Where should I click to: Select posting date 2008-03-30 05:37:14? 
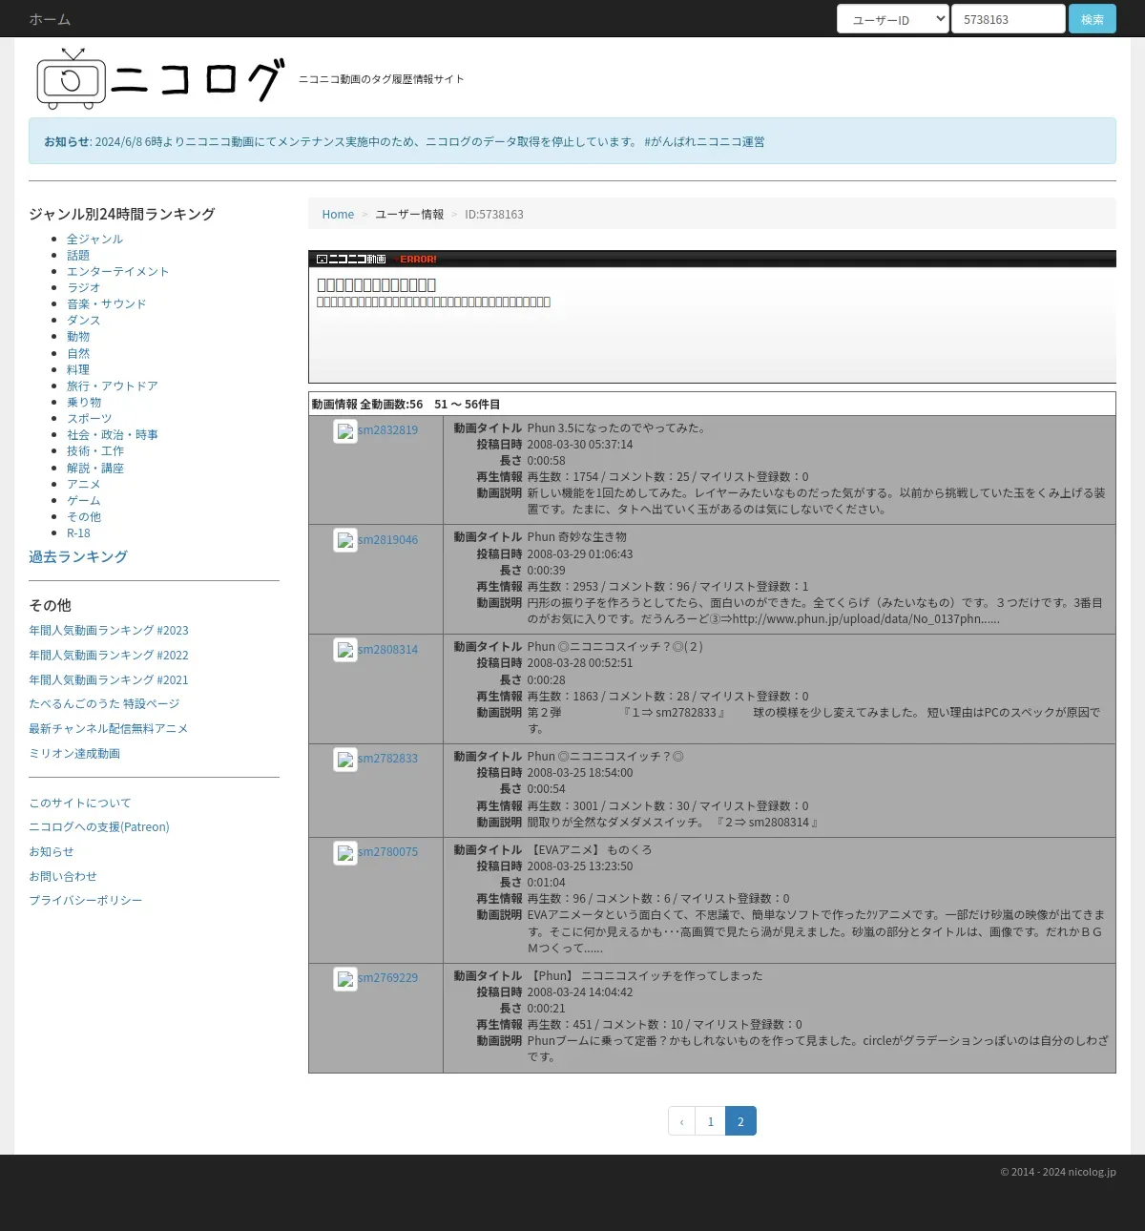[580, 444]
